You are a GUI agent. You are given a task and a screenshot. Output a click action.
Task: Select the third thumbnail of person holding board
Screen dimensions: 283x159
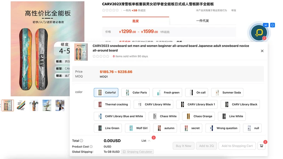(34, 105)
